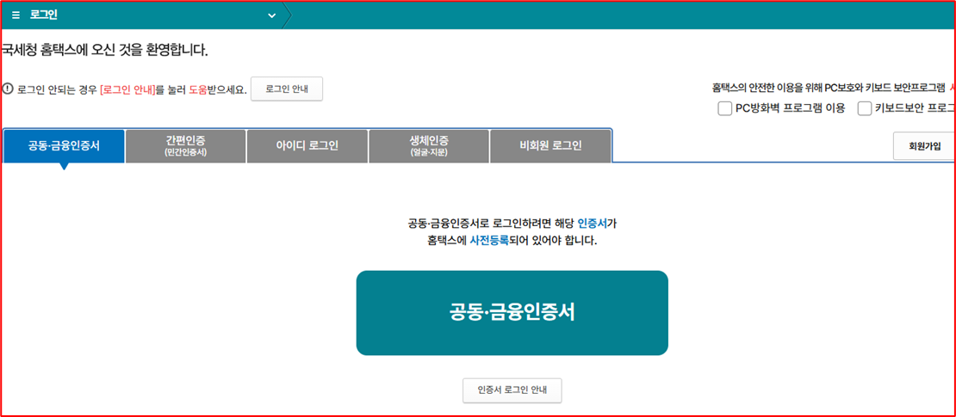The height and width of the screenshot is (417, 956).
Task: Switch to 아이디 로그인 tab
Action: pos(307,146)
